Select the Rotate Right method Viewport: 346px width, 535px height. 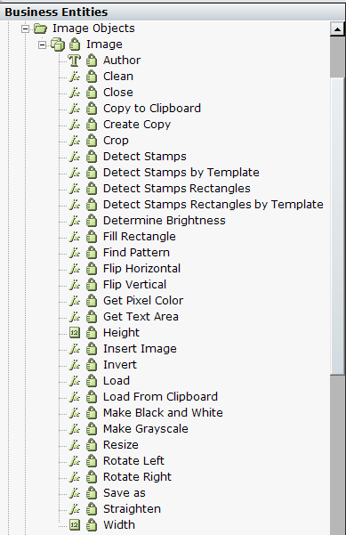[137, 476]
